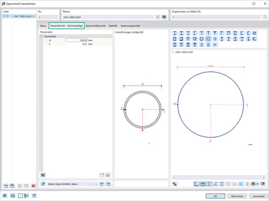Click the last icon right of Meine Querschnitte
The image size is (269, 201).
click(108, 184)
